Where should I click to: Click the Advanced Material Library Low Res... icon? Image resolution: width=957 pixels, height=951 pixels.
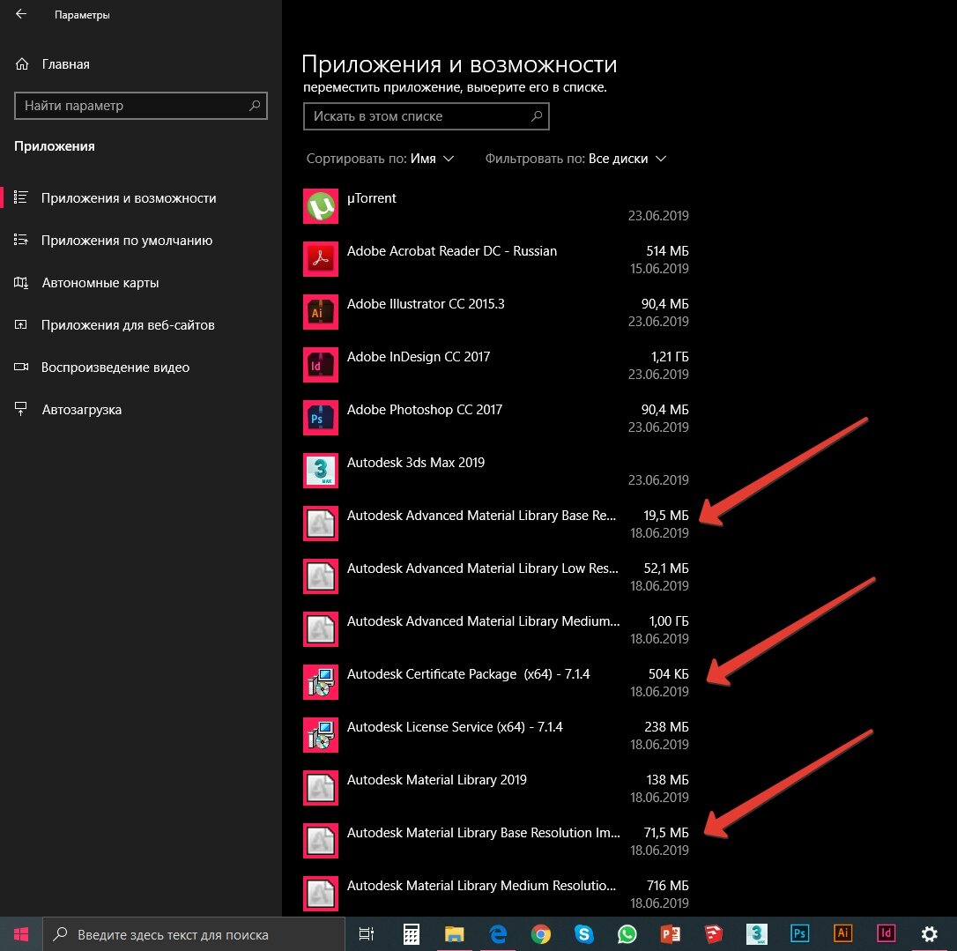(x=321, y=576)
